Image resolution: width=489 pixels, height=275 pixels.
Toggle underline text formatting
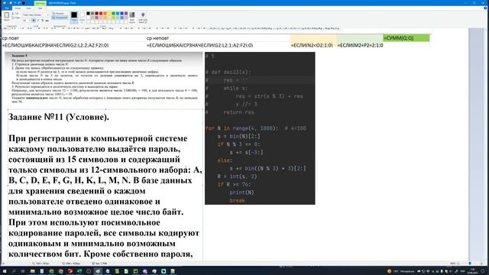(x=43, y=21)
